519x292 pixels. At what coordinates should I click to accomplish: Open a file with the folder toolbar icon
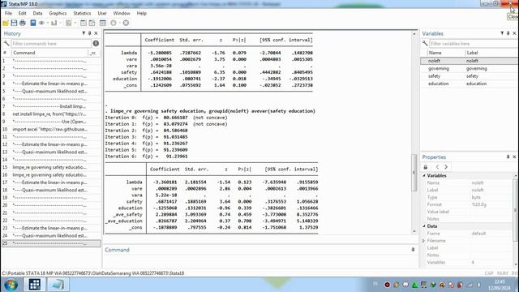[6, 23]
